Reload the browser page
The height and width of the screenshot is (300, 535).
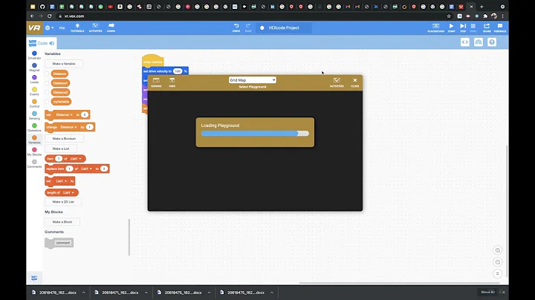(x=50, y=16)
